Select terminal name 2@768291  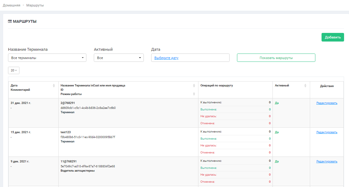click(x=68, y=103)
